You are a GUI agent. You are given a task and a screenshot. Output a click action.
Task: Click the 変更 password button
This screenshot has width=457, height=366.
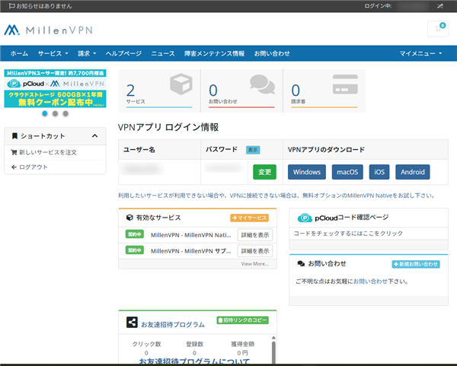click(x=264, y=172)
